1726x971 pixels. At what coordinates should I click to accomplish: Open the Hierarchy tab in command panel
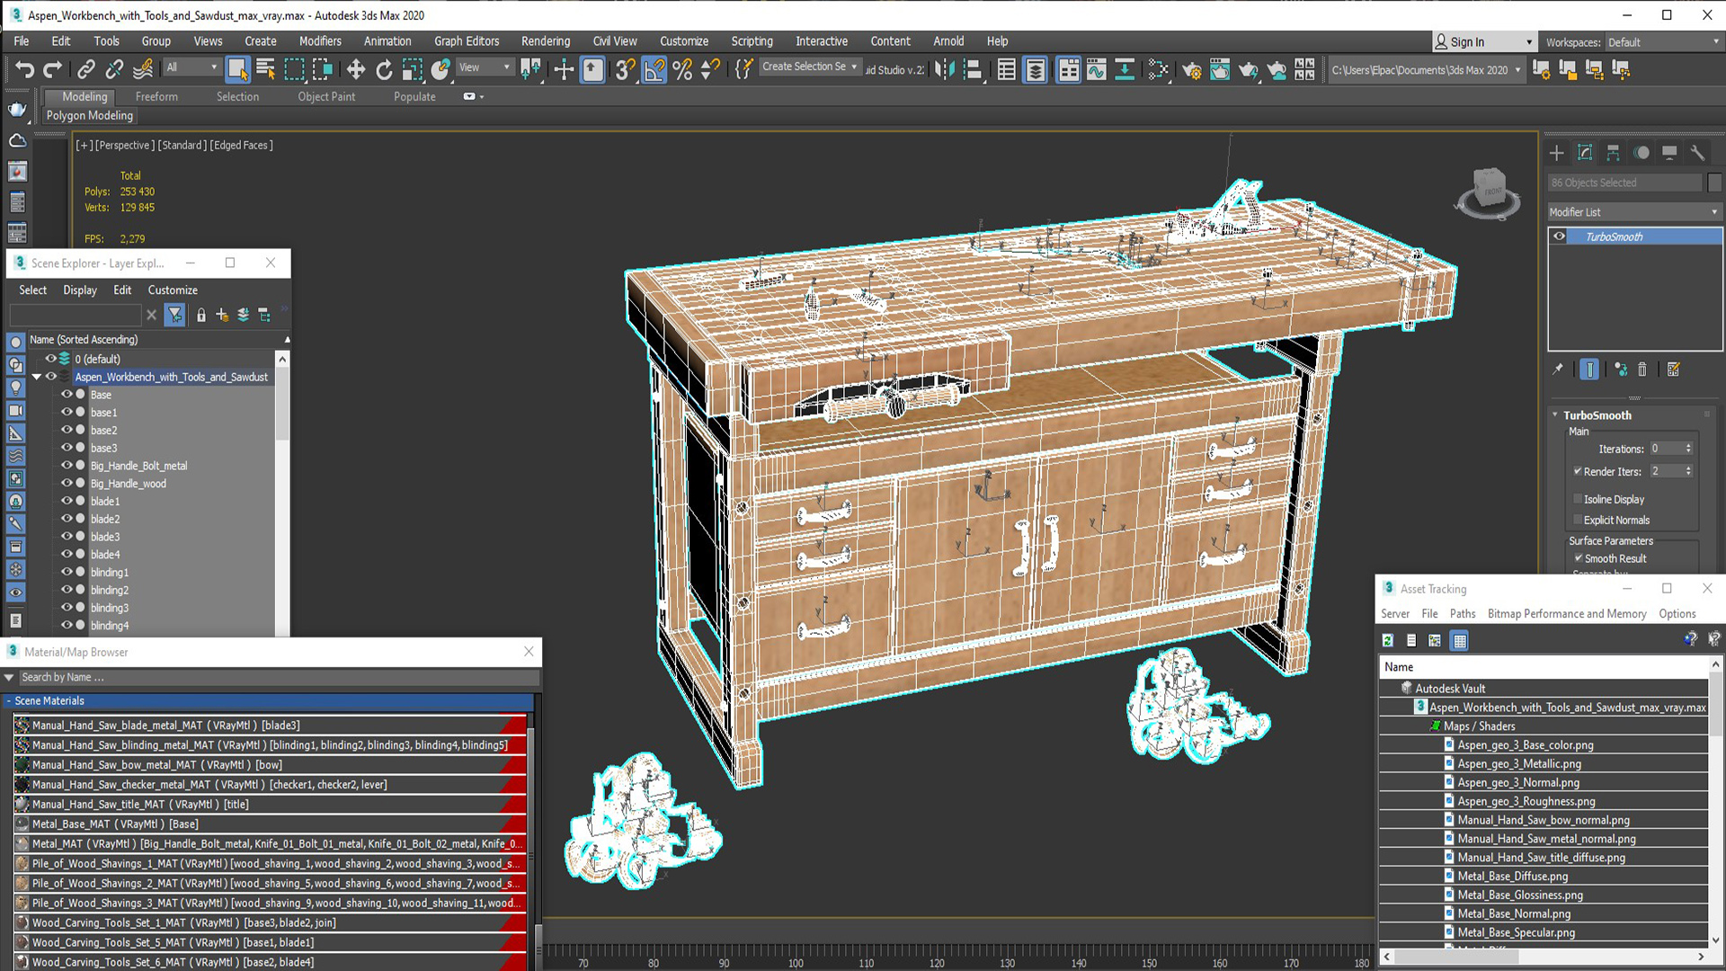click(1613, 153)
